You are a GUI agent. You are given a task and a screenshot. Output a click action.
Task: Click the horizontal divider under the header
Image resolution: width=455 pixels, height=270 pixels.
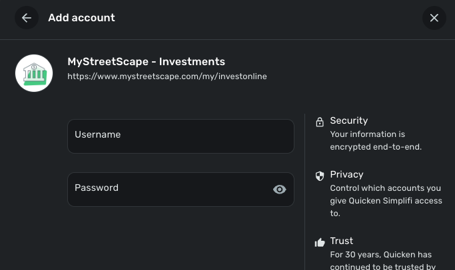(227, 39)
